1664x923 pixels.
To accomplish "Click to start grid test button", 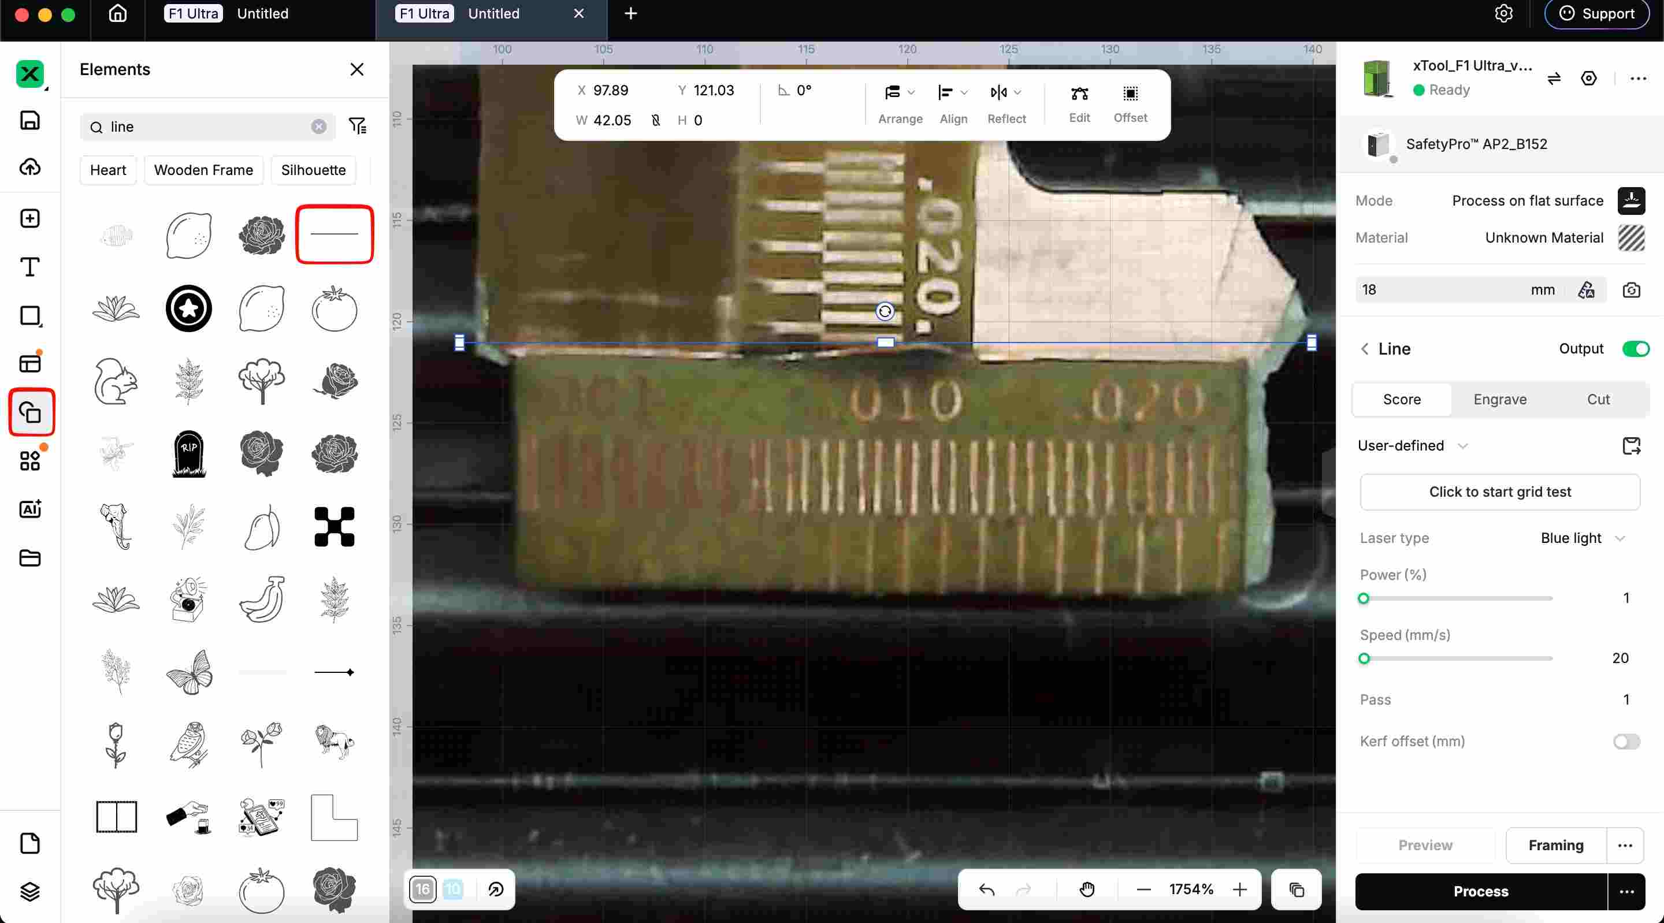I will 1499,492.
